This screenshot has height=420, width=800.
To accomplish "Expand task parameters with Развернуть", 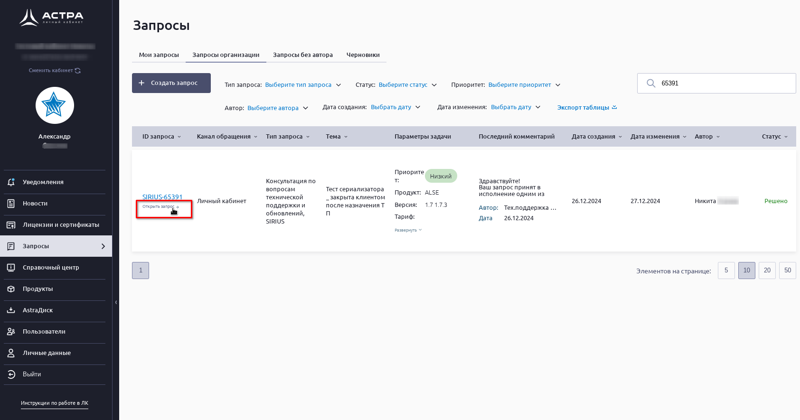I will [x=408, y=230].
